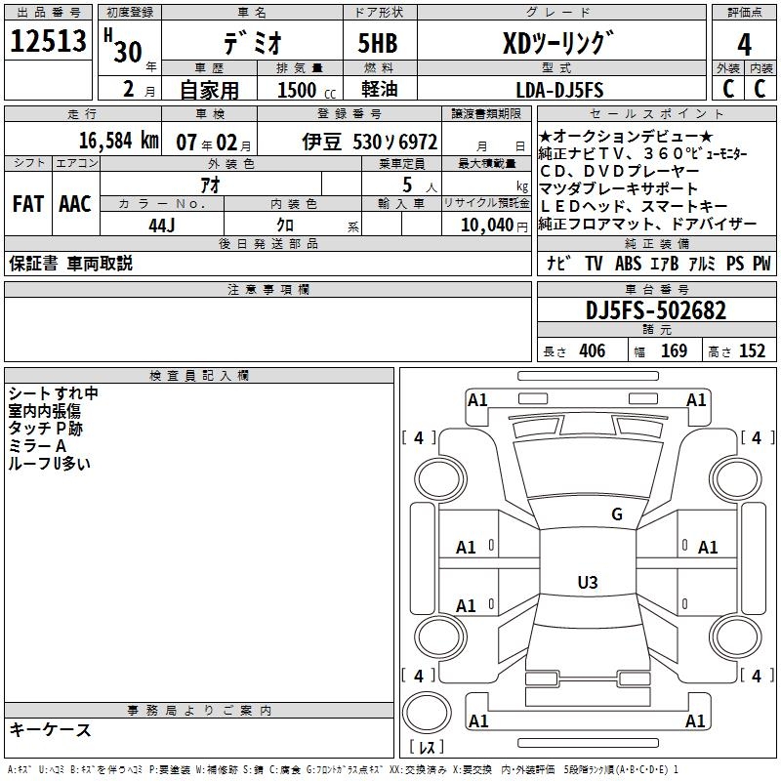Click the G mark on the windshield diagram

pos(617,514)
